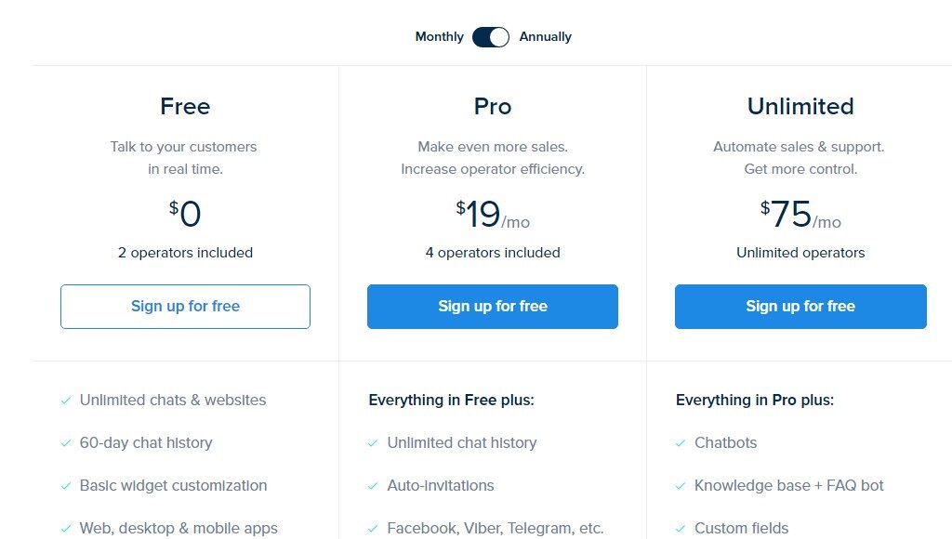Screen dimensions: 952x539
Task: Select the Monthly billing label
Action: pos(439,37)
